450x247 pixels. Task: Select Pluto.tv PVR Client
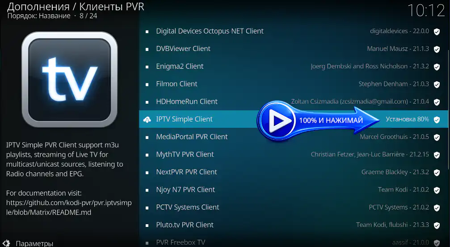point(293,225)
